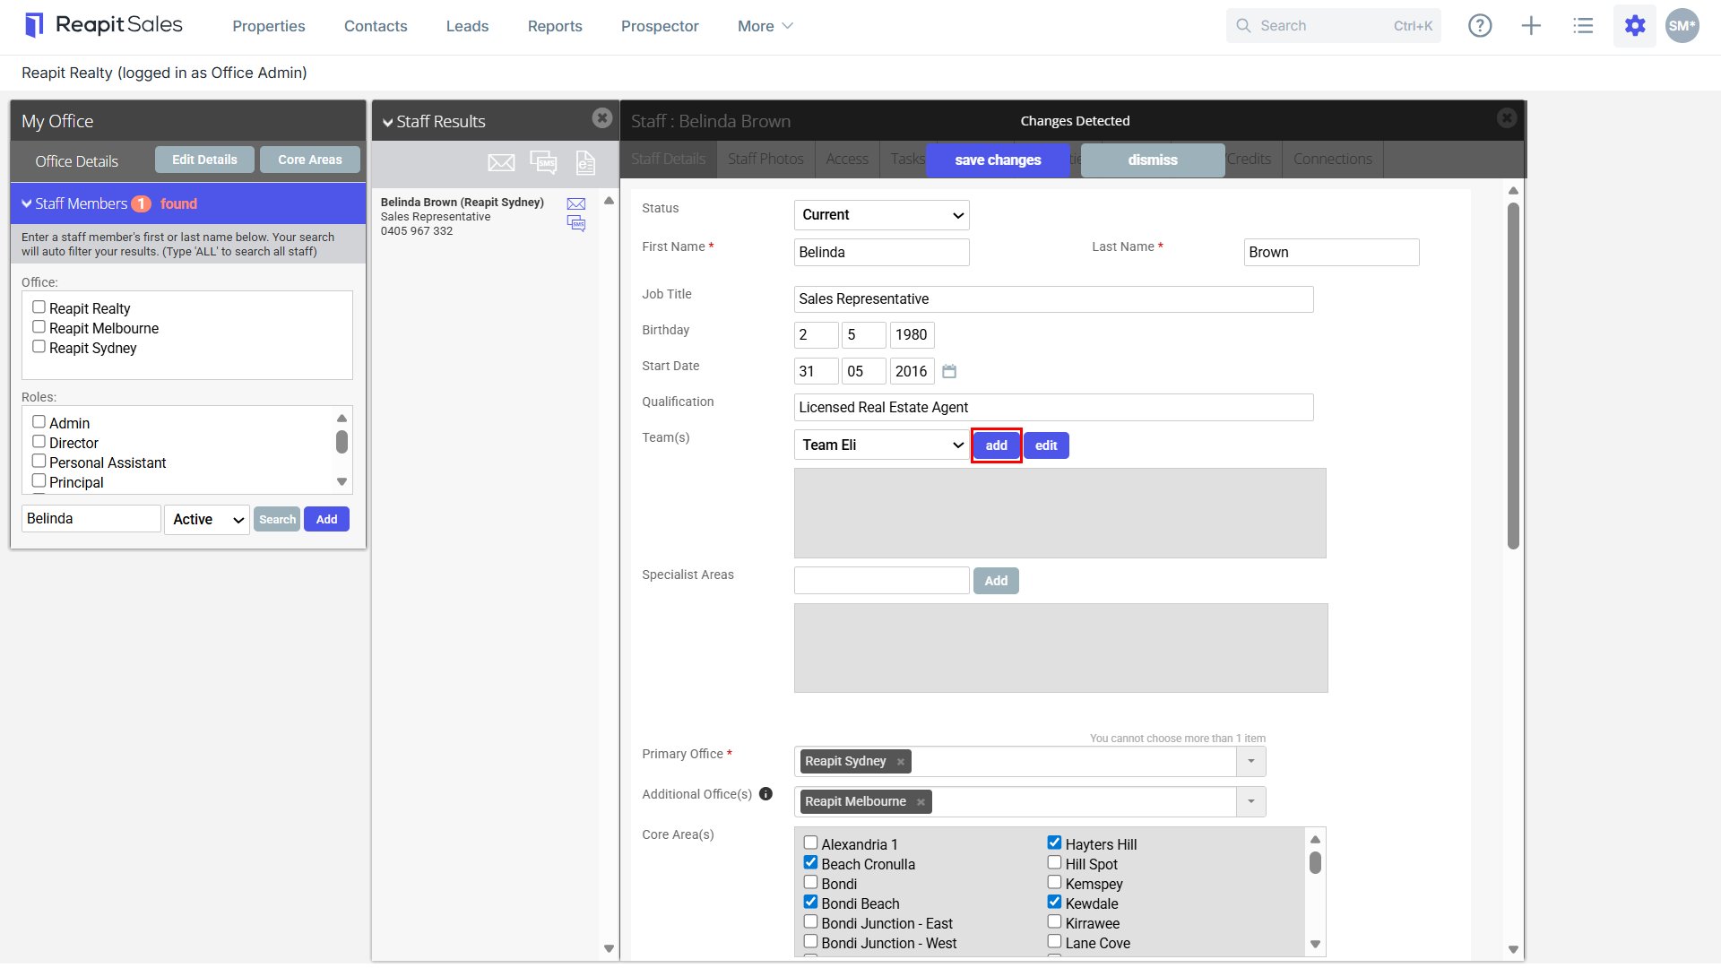Screen dimensions: 1721x968
Task: Open the Start Date calendar icon
Action: click(x=949, y=371)
